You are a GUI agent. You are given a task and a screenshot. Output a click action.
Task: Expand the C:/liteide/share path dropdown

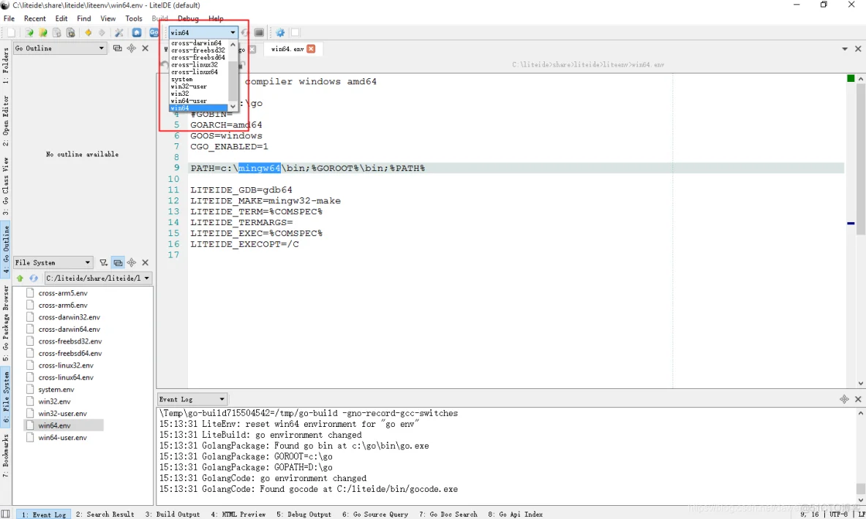tap(147, 279)
